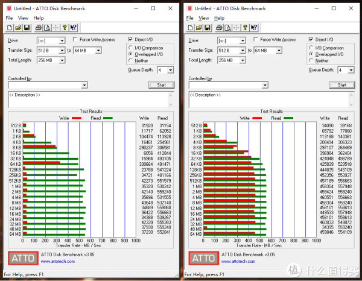Click Start button in right window
Screen dimensions: 362x281
coord(342,85)
